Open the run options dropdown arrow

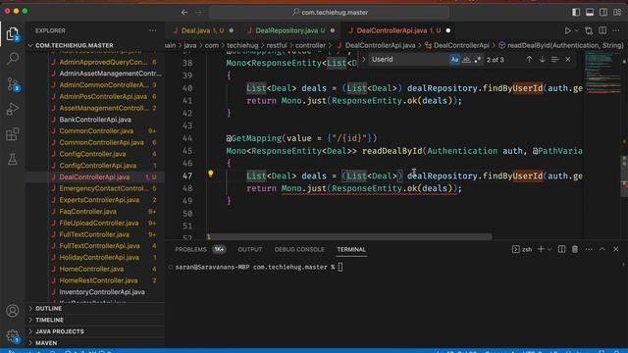point(577,30)
